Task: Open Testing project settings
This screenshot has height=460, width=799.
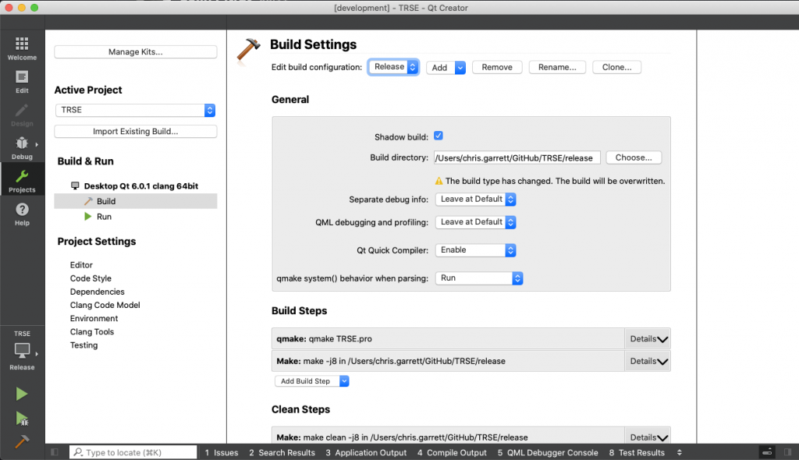Action: [84, 345]
